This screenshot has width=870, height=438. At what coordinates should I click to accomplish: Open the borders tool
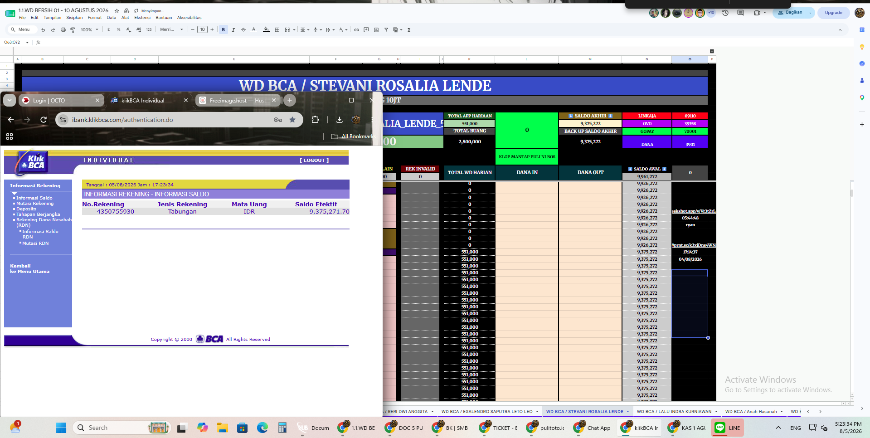277,30
